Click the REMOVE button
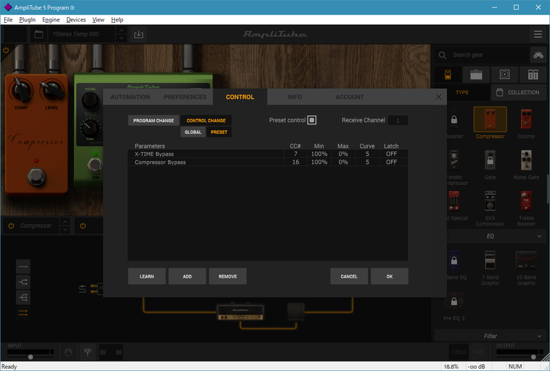The width and height of the screenshot is (550, 371). (228, 276)
